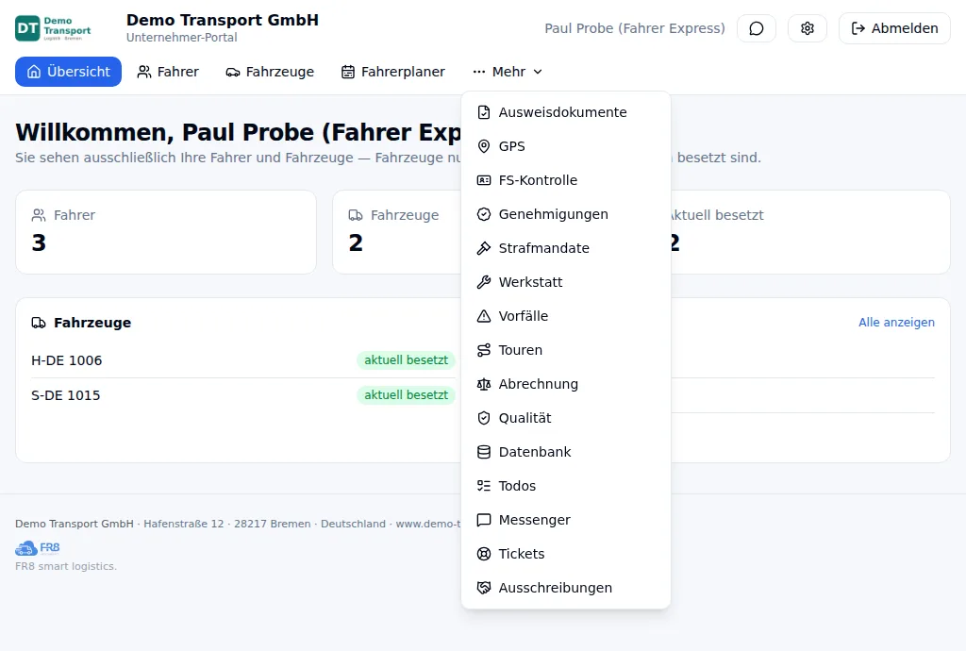966x651 pixels.
Task: Open Vorfälle menu entry
Action: point(566,315)
